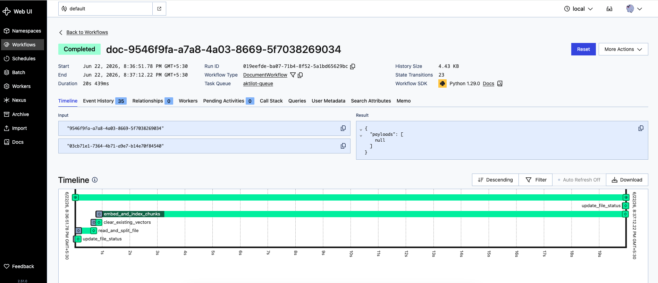Open Import in the sidebar
This screenshot has width=658, height=283.
click(23, 128)
